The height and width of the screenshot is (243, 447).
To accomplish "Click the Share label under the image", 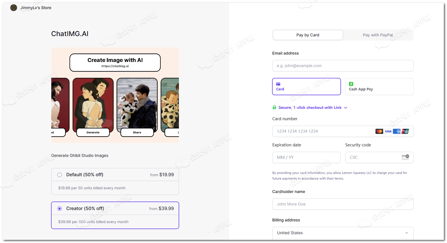I will point(137,132).
